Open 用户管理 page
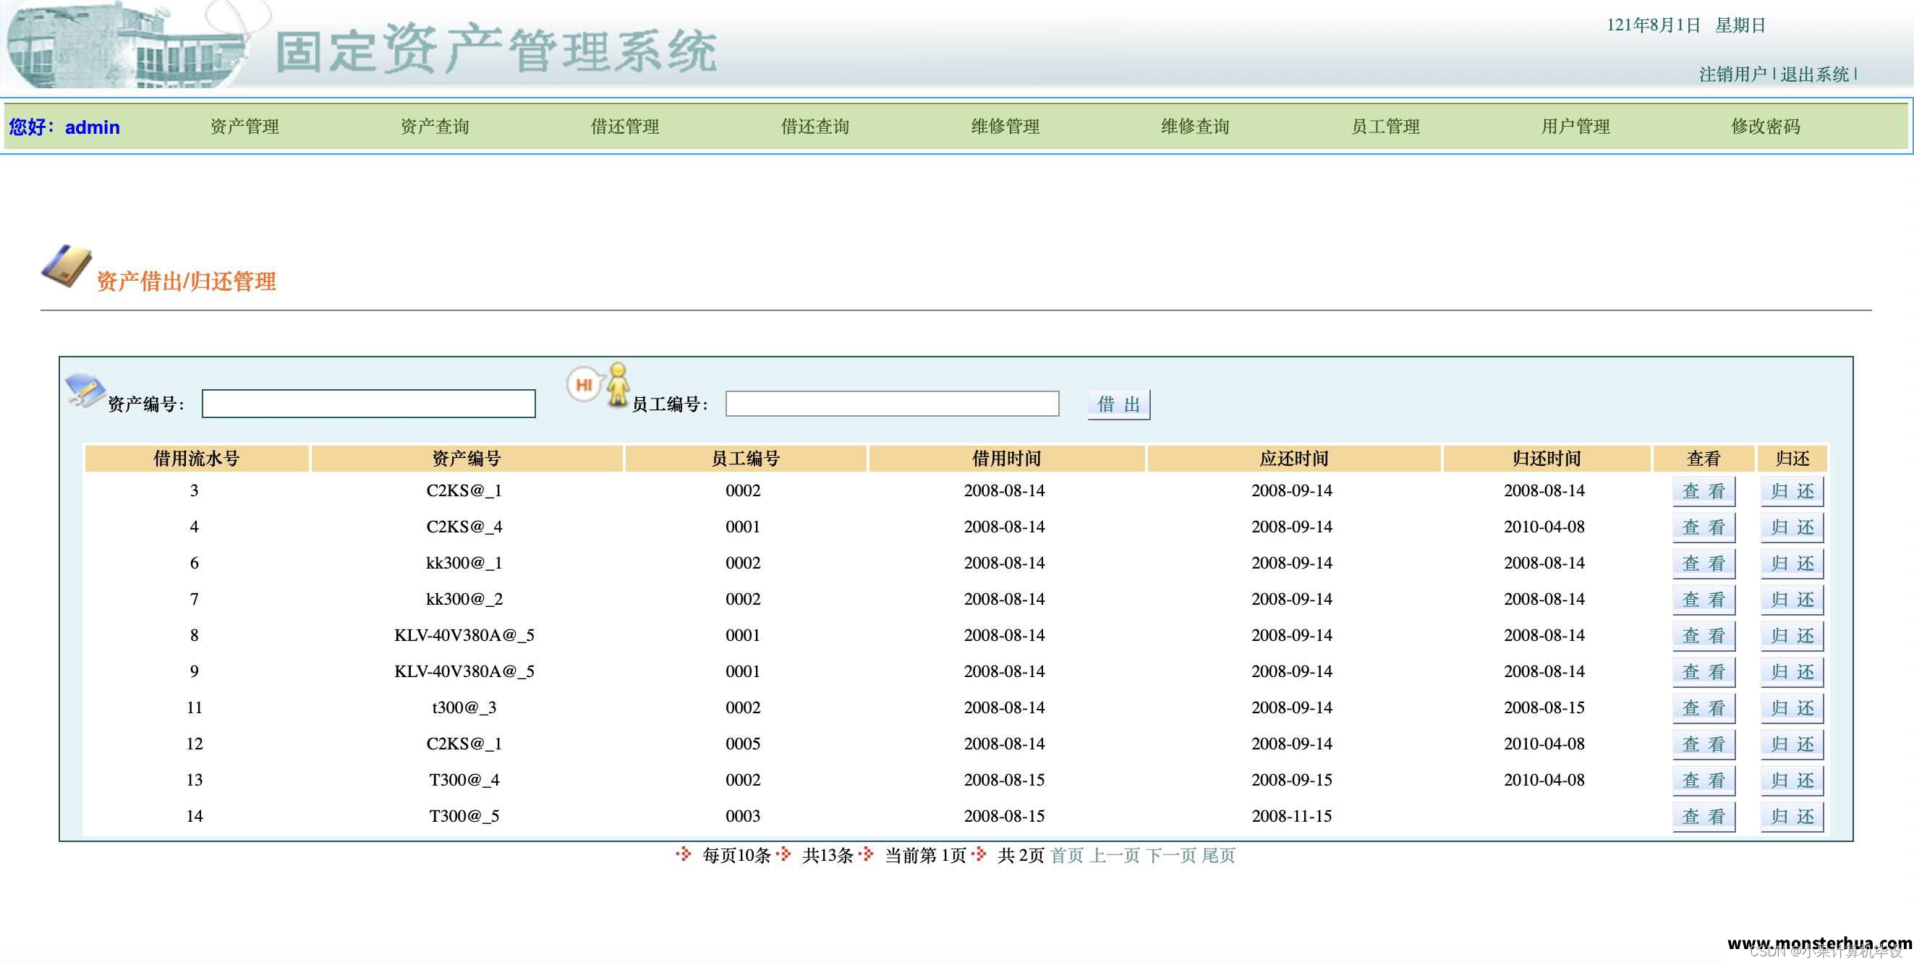This screenshot has height=965, width=1914. coord(1576,127)
